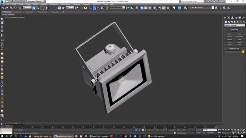This screenshot has width=246, height=138.
Task: Activate the Select Object tool
Action: [x=34, y=8]
